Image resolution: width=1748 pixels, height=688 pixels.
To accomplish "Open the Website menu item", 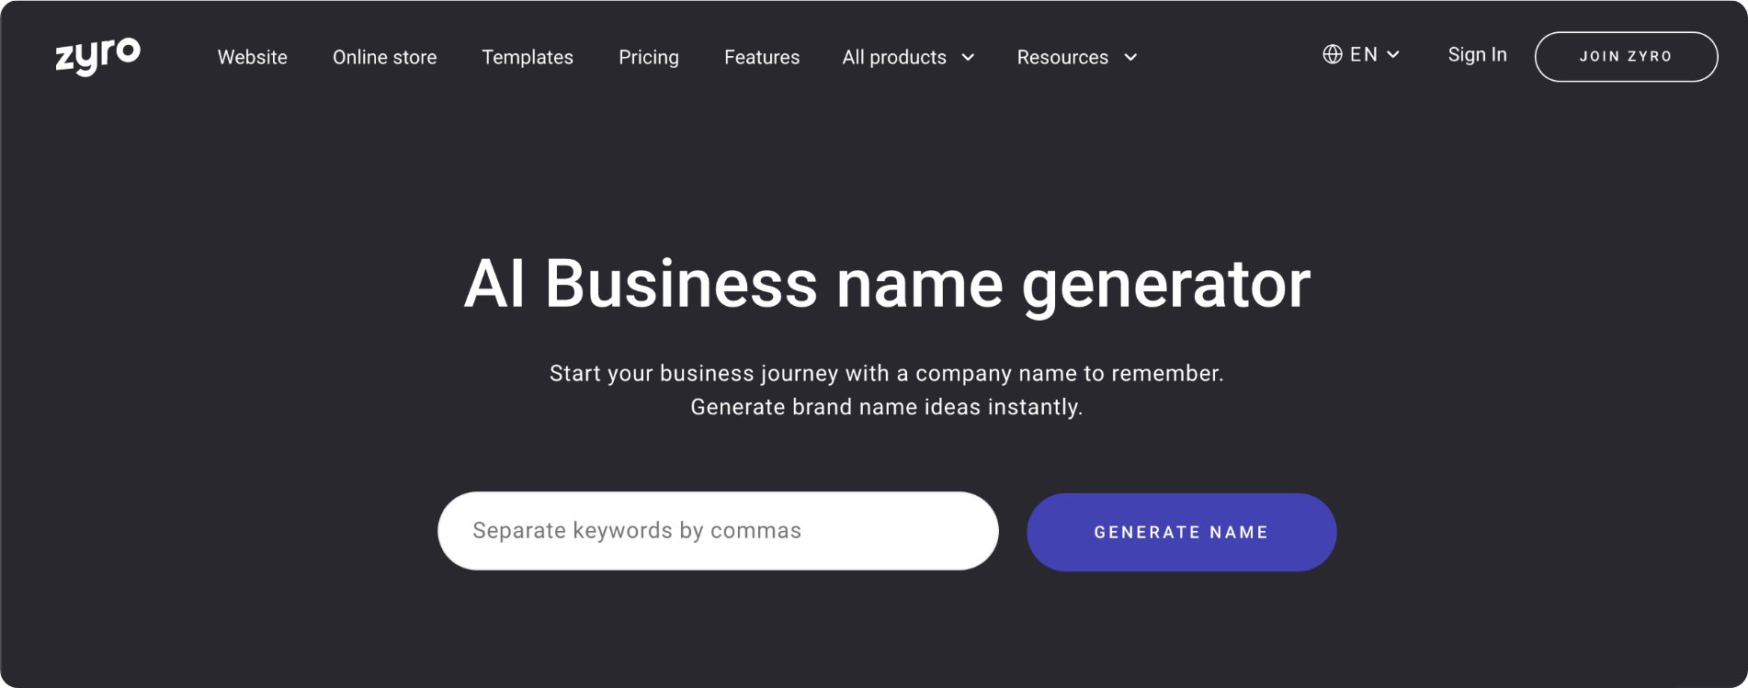I will [252, 57].
